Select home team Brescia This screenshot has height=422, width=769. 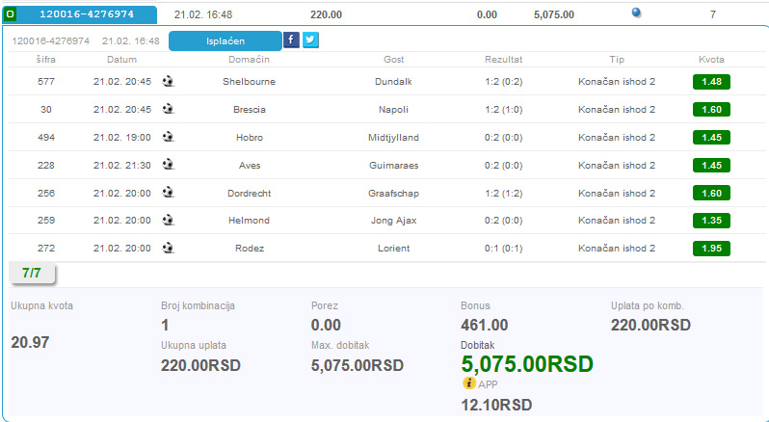(x=250, y=109)
